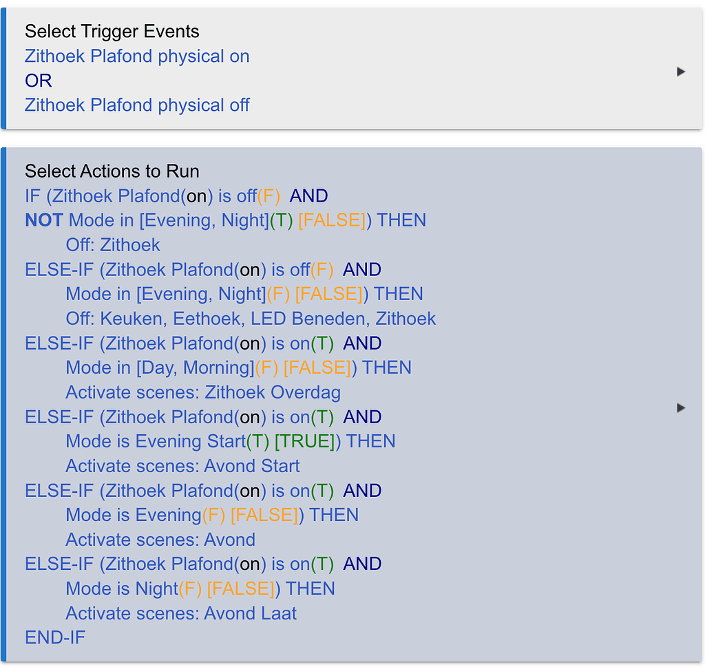
Task: Expand the Select Actions to Run section
Action: (x=680, y=407)
